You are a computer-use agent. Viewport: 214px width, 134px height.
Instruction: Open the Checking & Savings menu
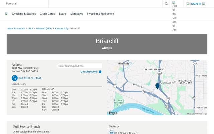click(24, 14)
